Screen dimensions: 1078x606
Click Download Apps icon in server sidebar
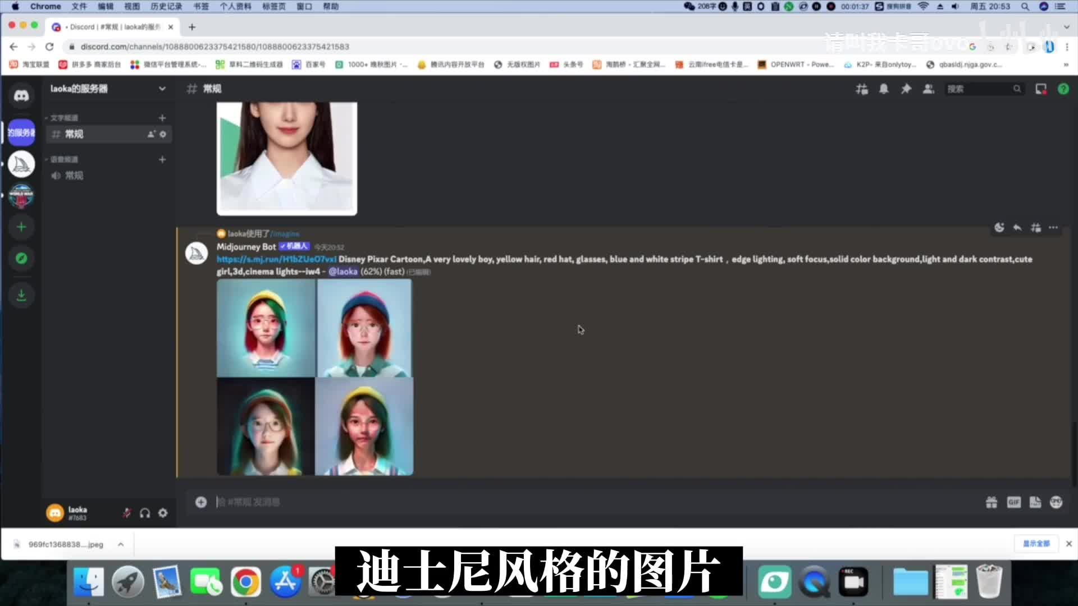click(x=21, y=295)
